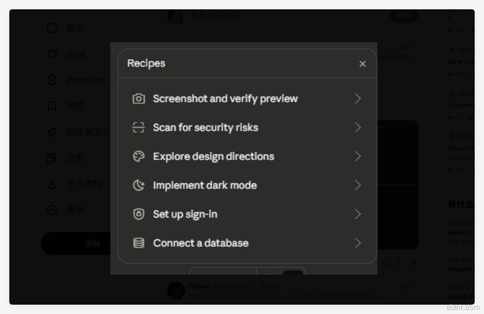The width and height of the screenshot is (484, 314).
Task: Click the scan icon for security risks
Action: tap(138, 128)
